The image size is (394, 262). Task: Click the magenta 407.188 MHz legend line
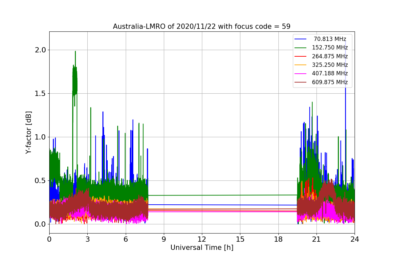click(x=300, y=73)
